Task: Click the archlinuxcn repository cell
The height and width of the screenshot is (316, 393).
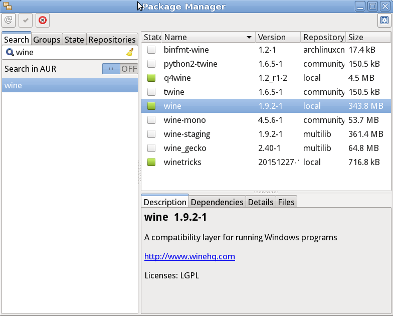Action: (x=324, y=50)
